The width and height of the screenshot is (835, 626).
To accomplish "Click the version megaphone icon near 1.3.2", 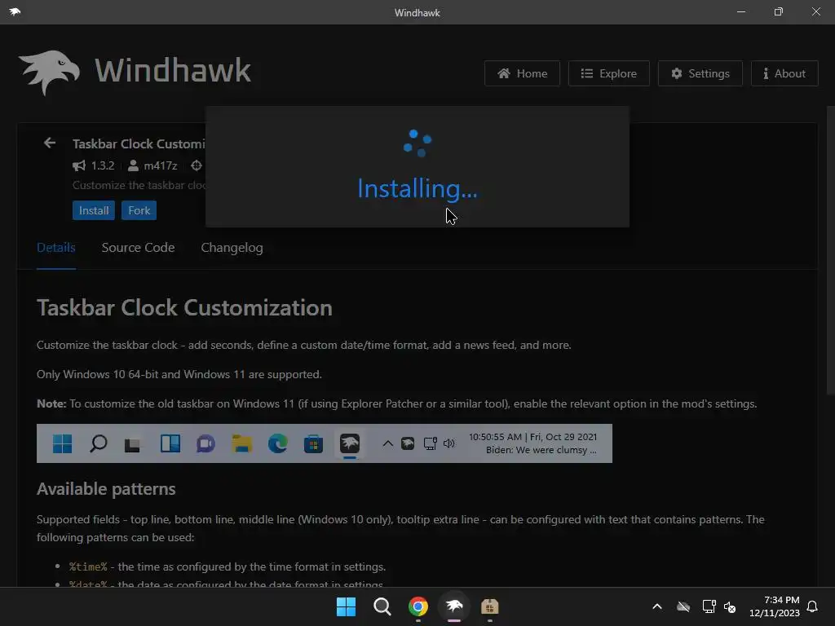I will pos(79,165).
